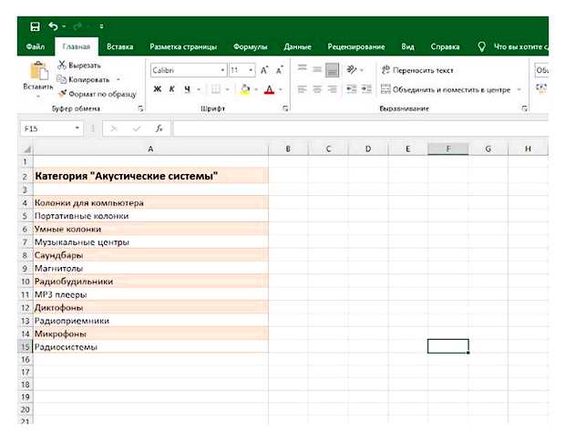Screen dimensions: 565x442
Task: Click Объединить и поместить в центре
Action: tap(446, 89)
